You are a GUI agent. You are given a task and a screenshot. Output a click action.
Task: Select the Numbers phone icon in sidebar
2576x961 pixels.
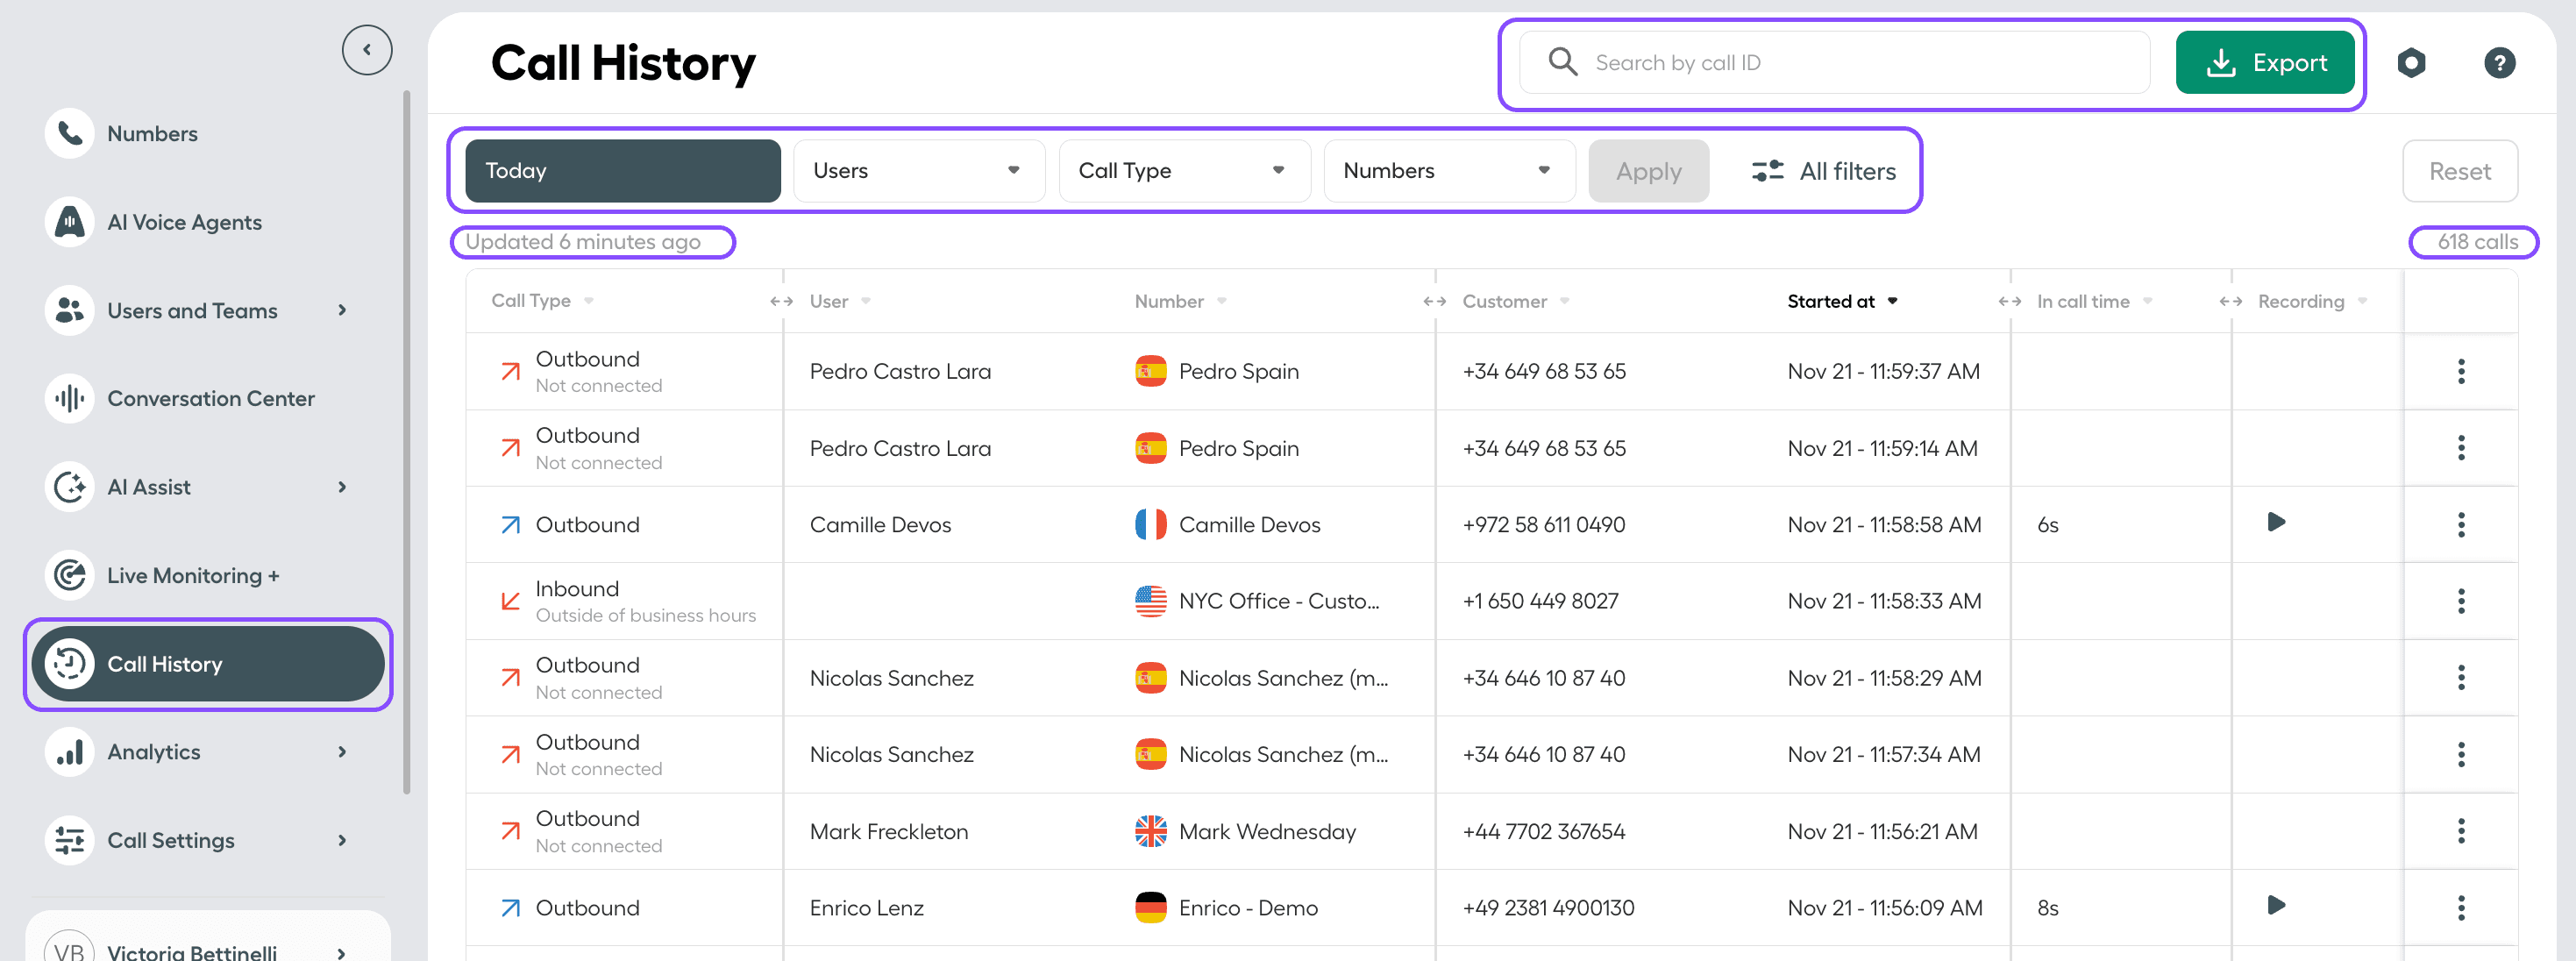(69, 132)
